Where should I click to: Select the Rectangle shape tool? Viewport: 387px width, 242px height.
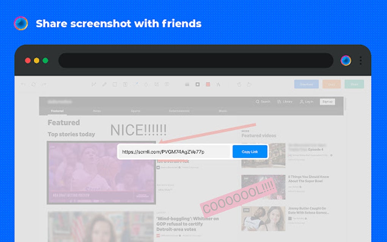point(115,84)
